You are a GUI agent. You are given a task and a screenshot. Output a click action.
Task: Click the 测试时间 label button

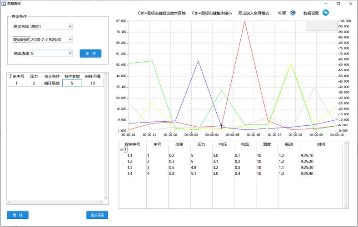[x=21, y=39]
